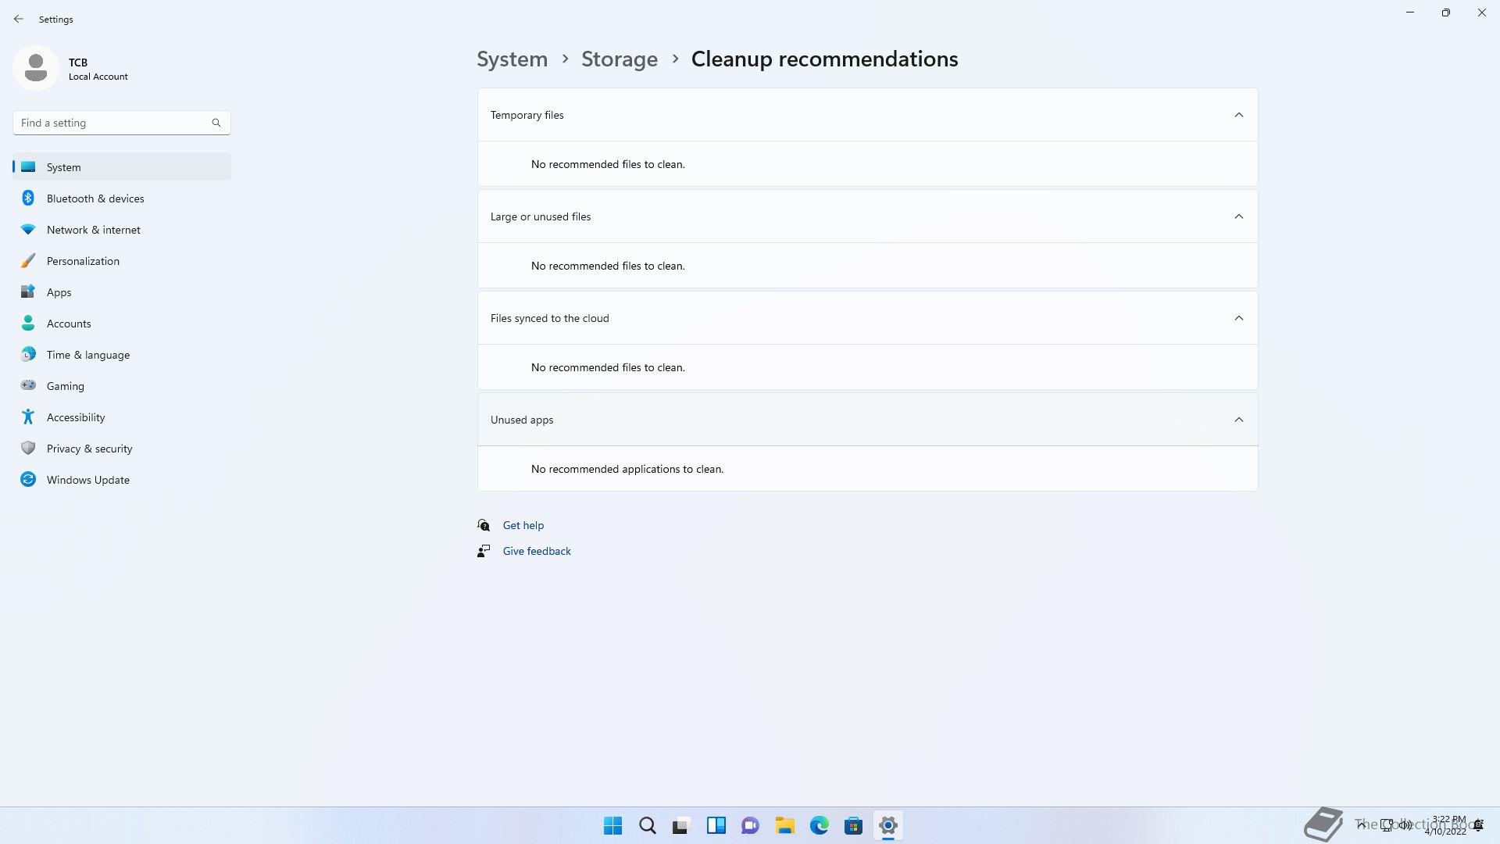Click the 'Large or unused files' header text
This screenshot has width=1500, height=844.
pos(541,216)
